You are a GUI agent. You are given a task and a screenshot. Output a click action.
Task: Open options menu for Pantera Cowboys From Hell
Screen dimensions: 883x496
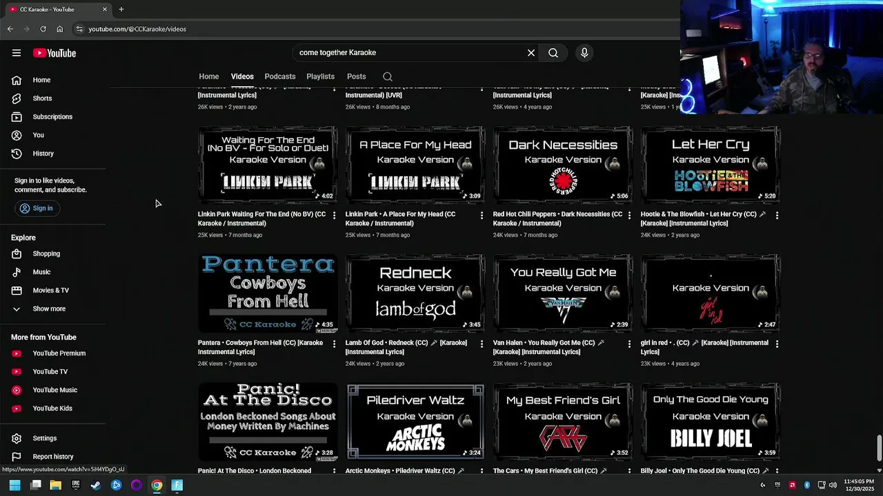334,344
